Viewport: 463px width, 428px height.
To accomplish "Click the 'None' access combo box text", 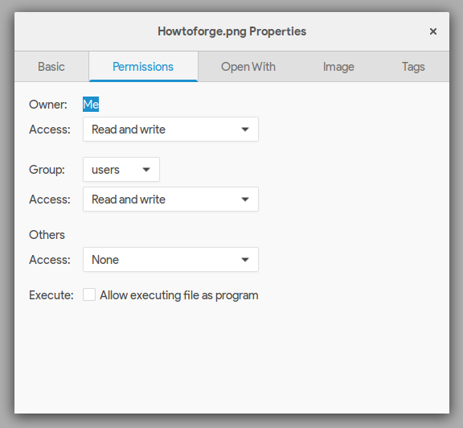I will coord(105,260).
